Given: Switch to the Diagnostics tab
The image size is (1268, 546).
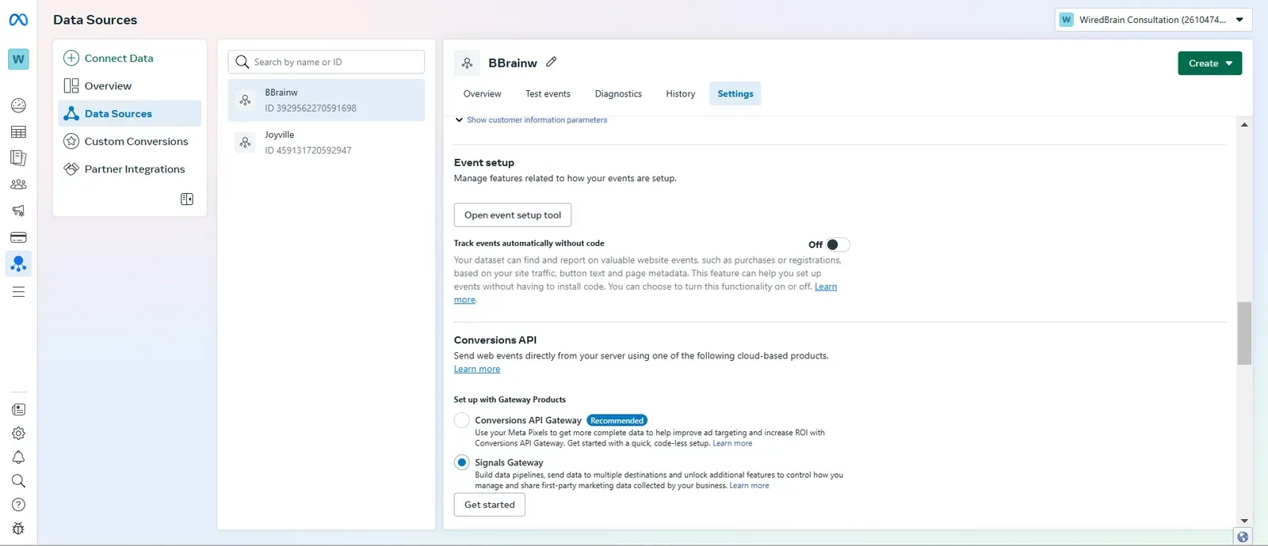Looking at the screenshot, I should pos(618,93).
